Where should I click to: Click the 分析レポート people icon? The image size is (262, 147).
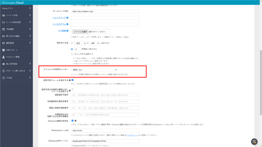tap(3, 50)
